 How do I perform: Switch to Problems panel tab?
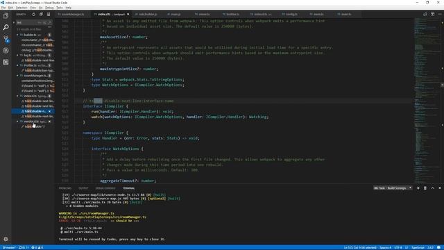(x=65, y=188)
